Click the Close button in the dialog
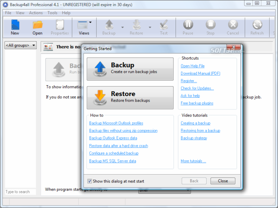The height and width of the screenshot is (208, 278). pos(223,181)
